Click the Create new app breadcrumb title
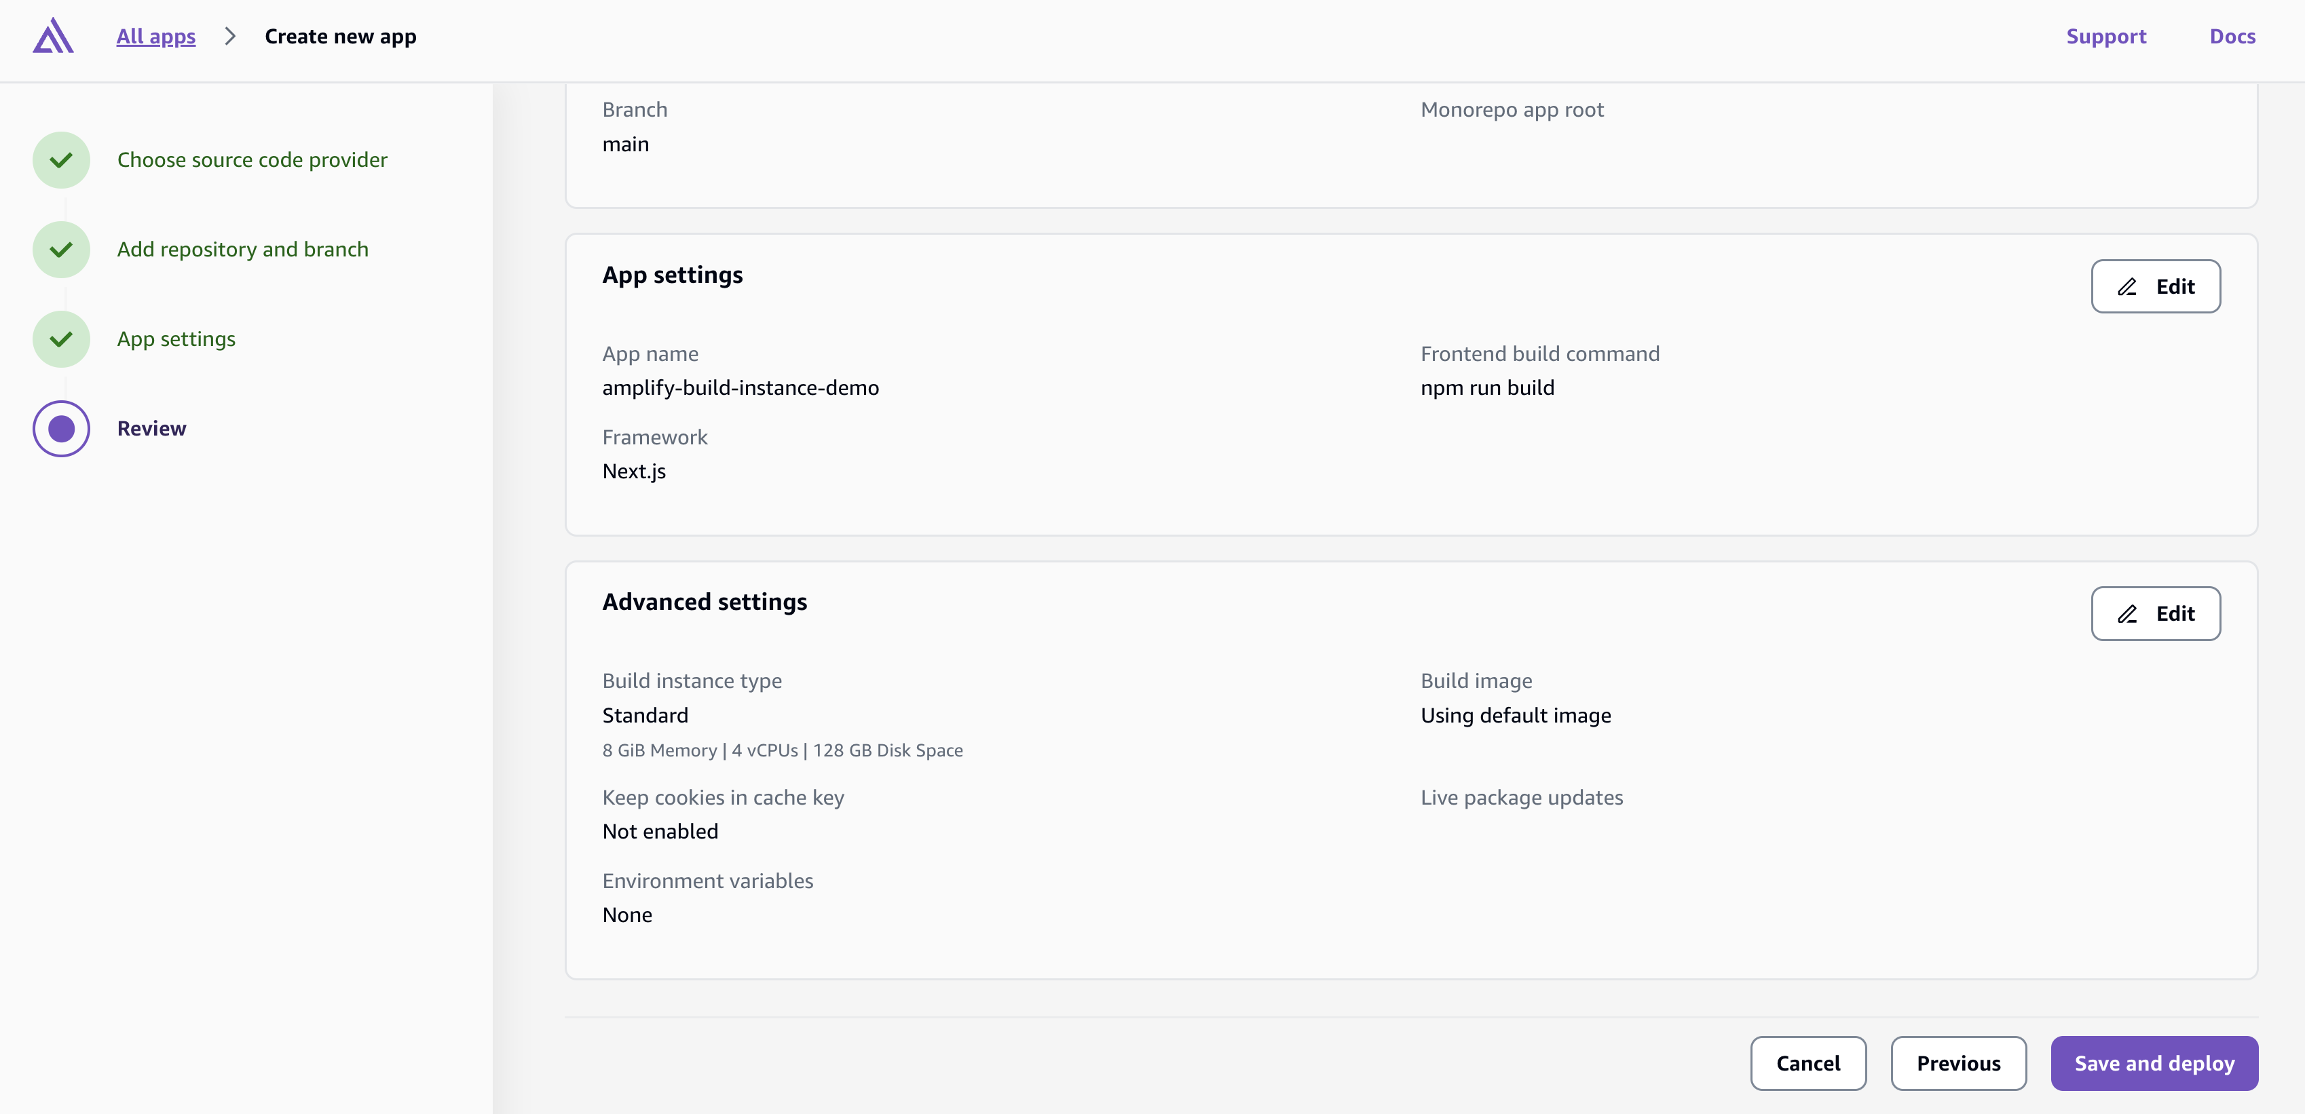Image resolution: width=2305 pixels, height=1114 pixels. click(340, 37)
